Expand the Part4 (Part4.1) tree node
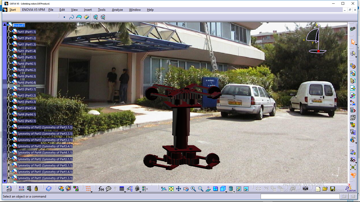Image resolution: width=360 pixels, height=202 pixels. click(9, 114)
